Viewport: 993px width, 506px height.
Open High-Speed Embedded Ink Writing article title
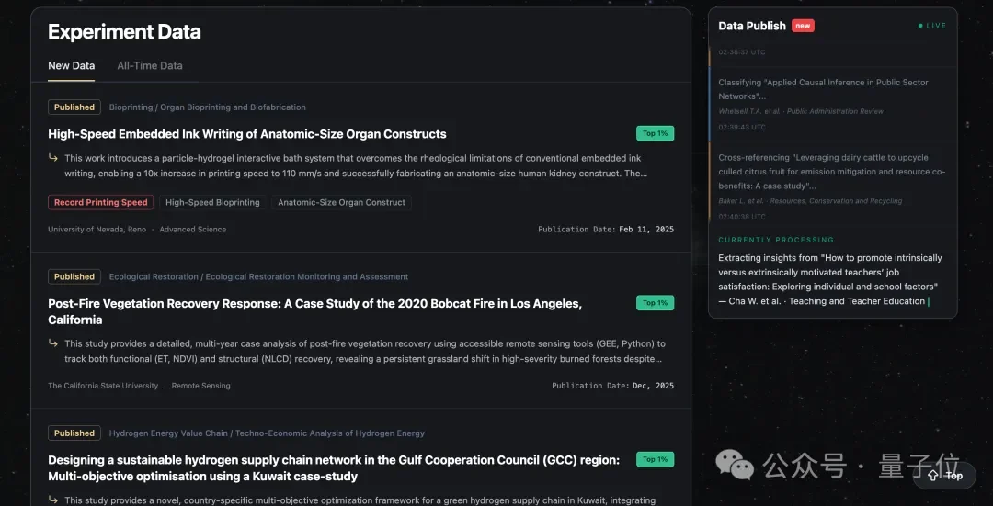(x=246, y=134)
